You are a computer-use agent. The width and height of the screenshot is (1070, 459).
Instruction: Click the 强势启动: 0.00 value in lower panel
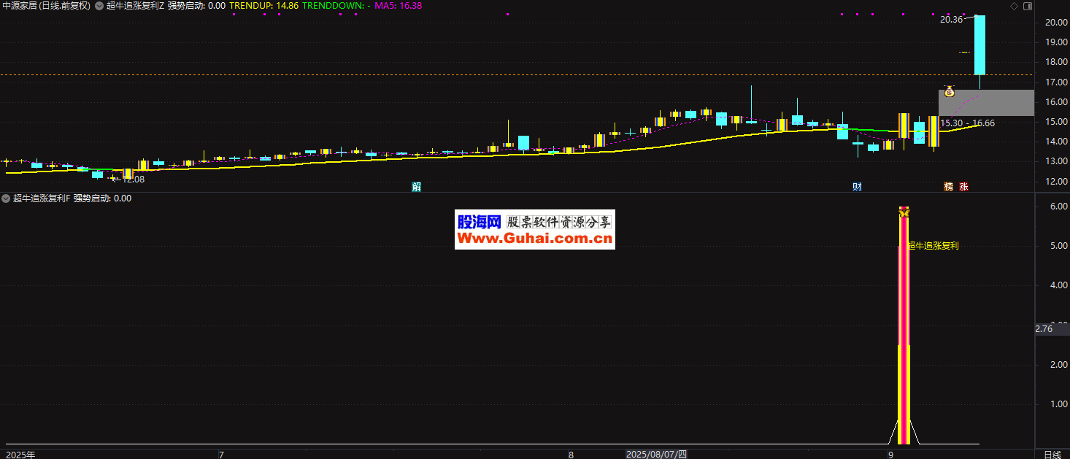(102, 198)
